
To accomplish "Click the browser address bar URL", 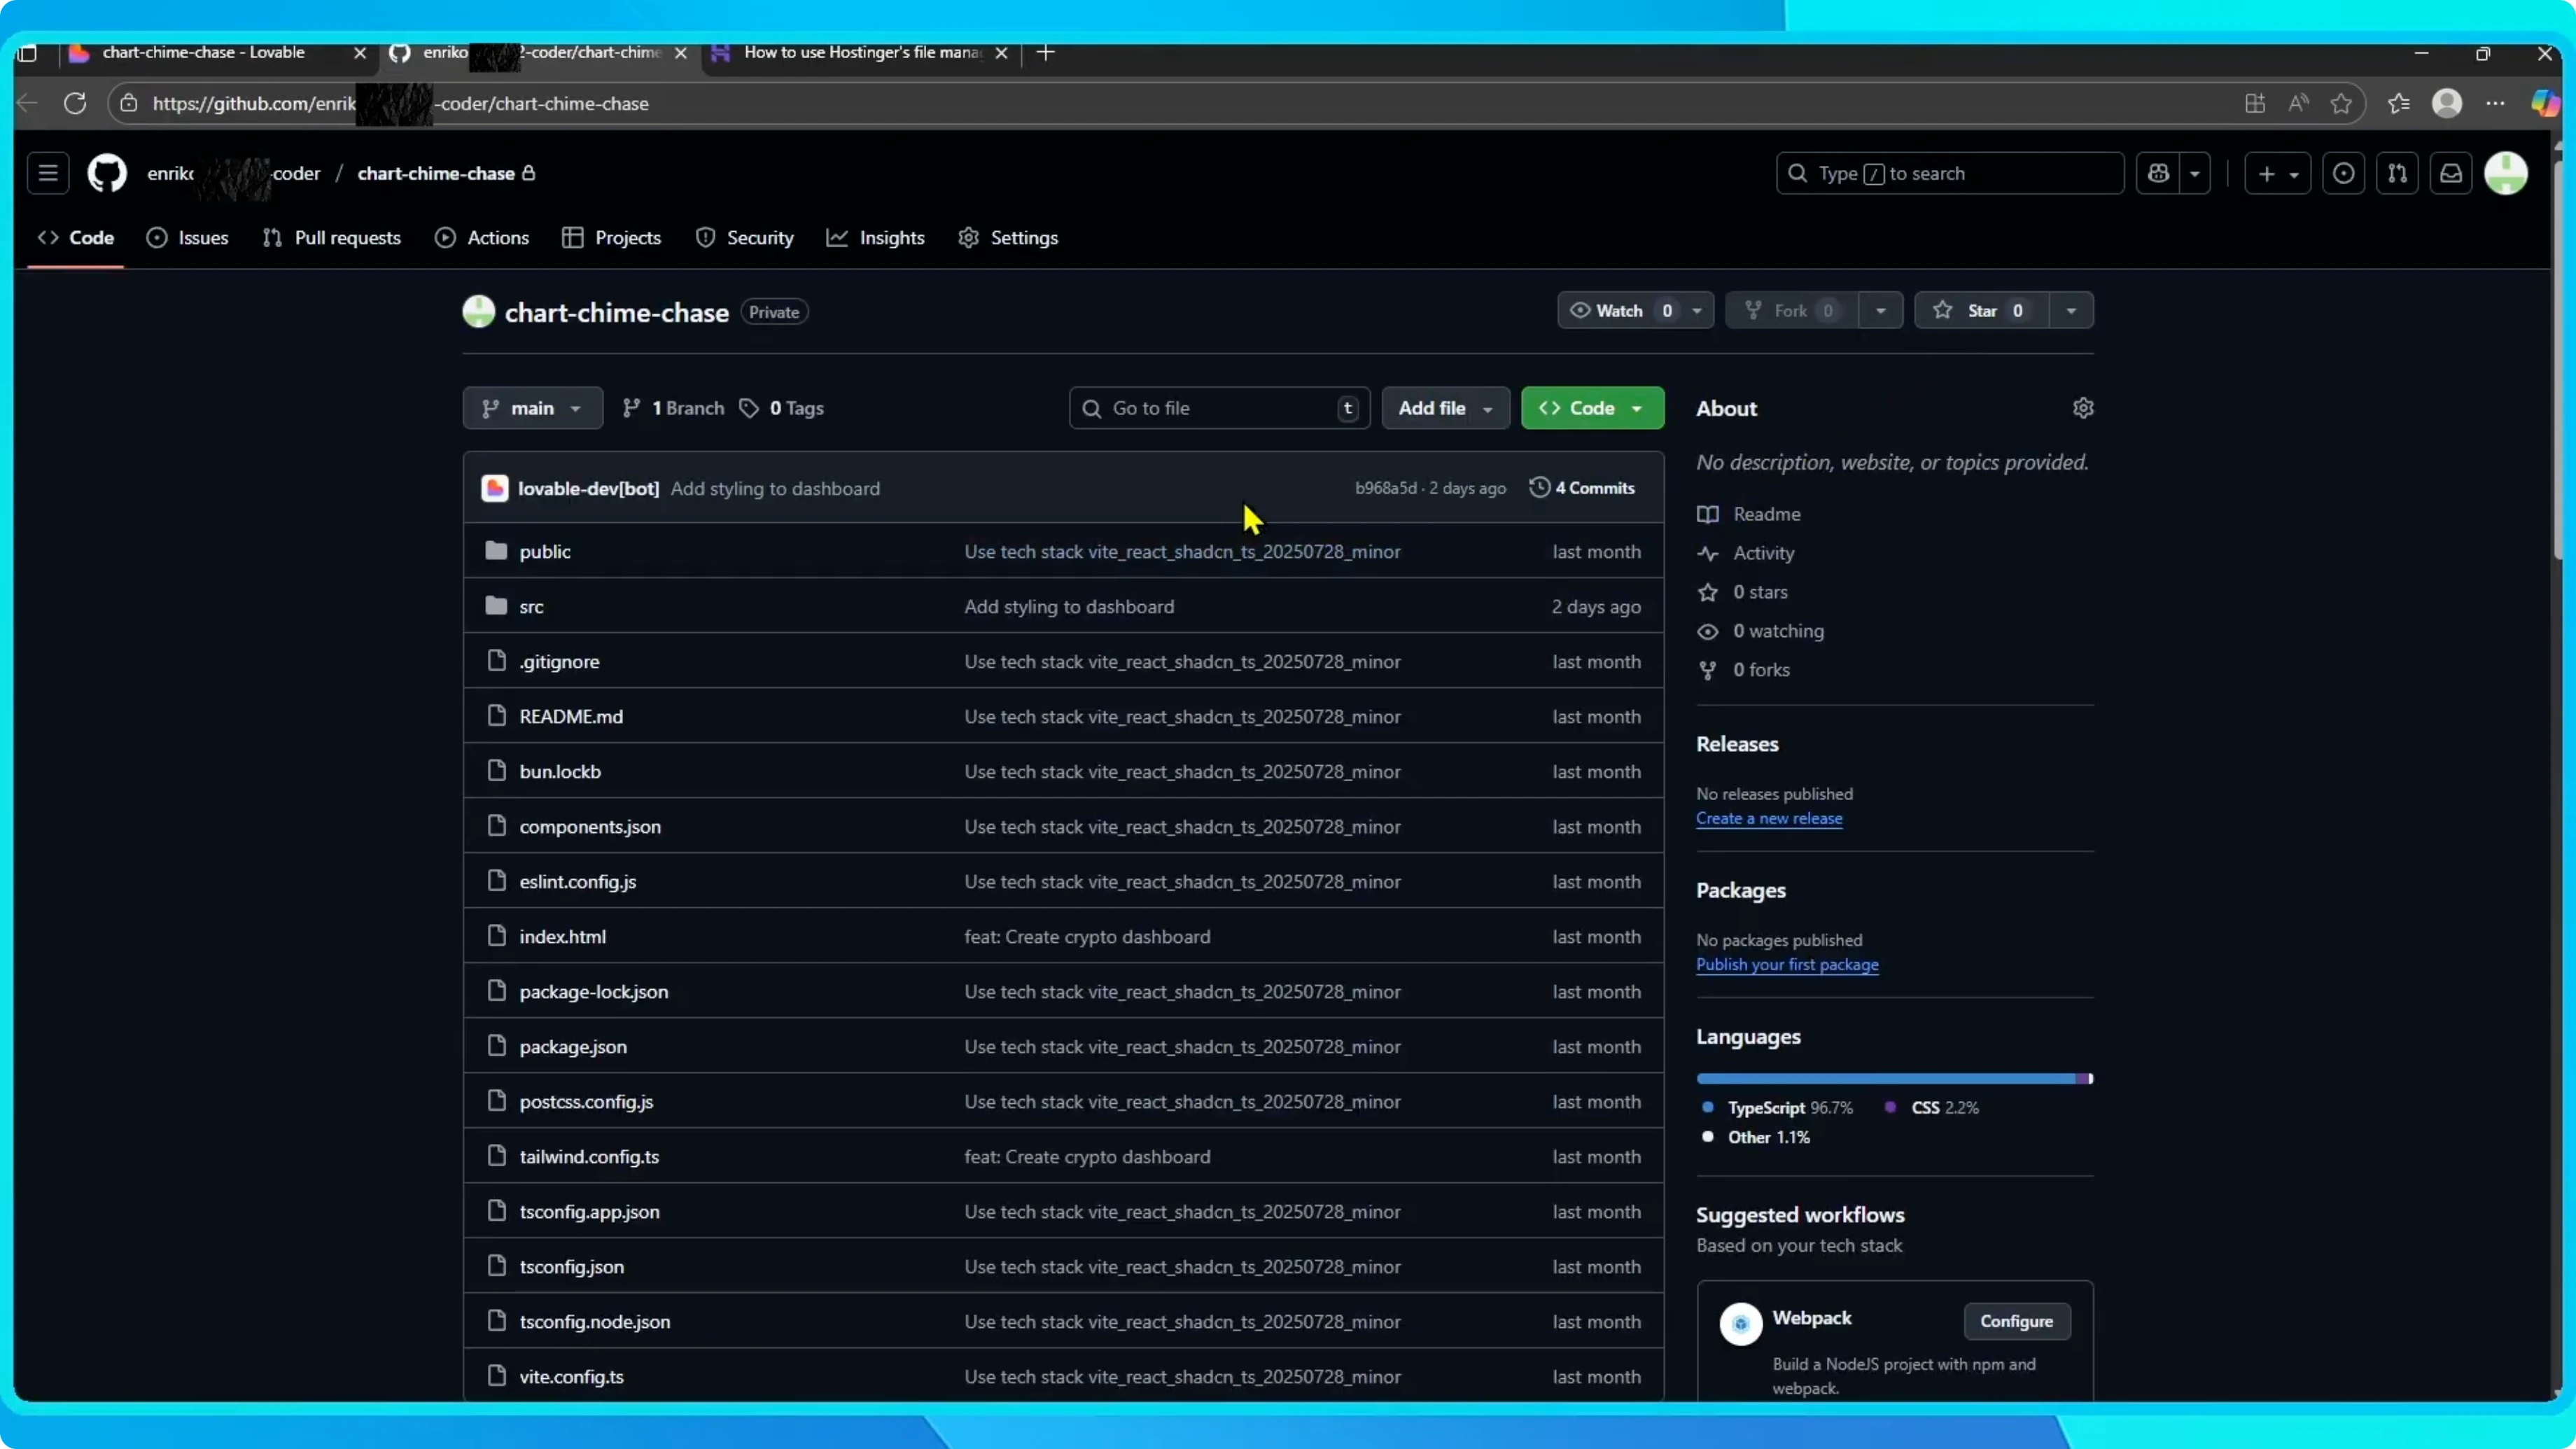I will click(x=400, y=103).
